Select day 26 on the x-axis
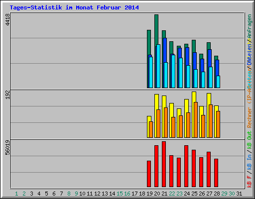The height and width of the screenshot is (199, 255). [x=202, y=194]
